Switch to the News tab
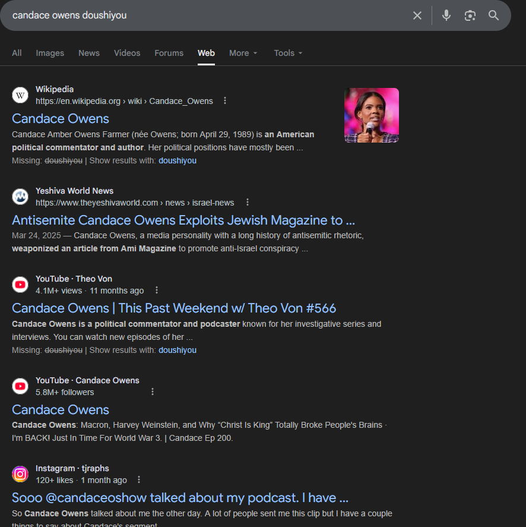 coord(89,53)
